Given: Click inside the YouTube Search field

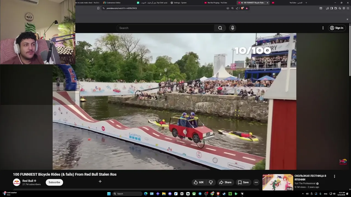Looking at the screenshot, I should coord(165,28).
